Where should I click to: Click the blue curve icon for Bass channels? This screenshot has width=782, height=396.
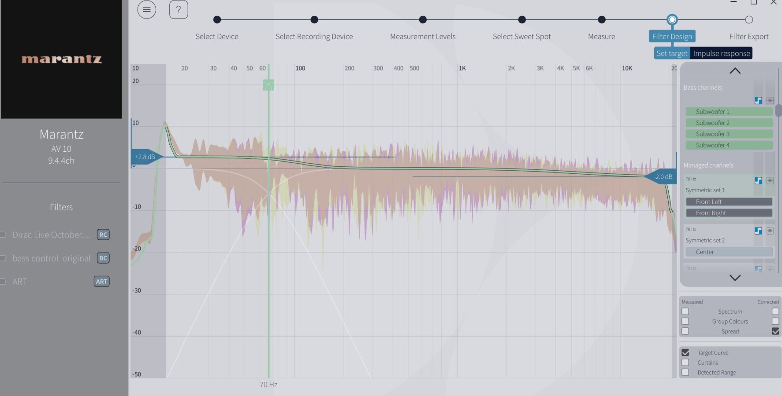758,101
